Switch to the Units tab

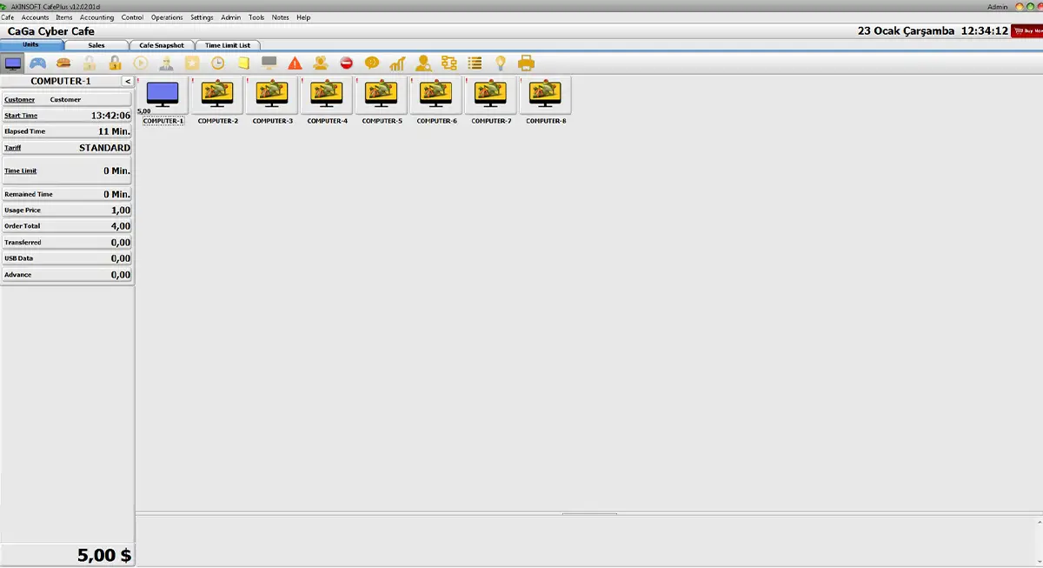point(30,44)
